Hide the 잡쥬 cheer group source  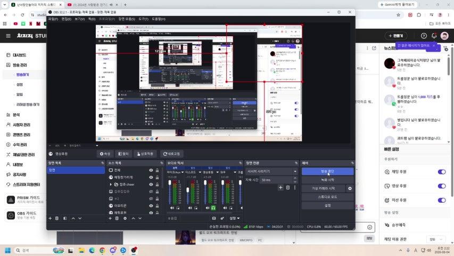pos(151,185)
